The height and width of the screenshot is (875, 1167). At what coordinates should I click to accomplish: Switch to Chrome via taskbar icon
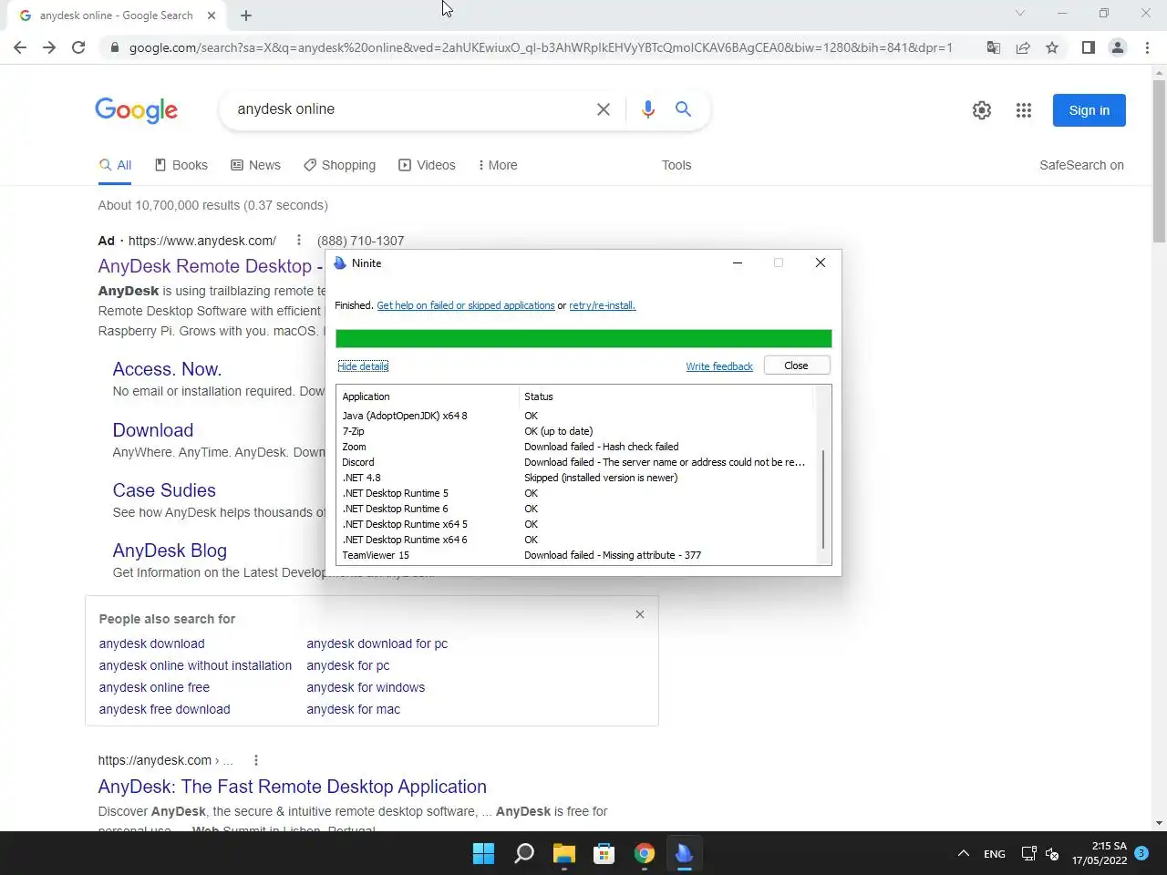click(x=645, y=853)
